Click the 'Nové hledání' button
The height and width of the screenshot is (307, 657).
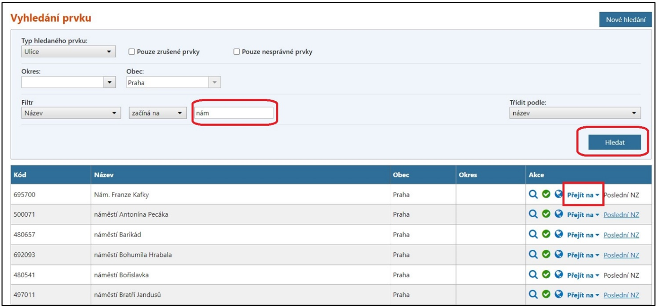625,20
